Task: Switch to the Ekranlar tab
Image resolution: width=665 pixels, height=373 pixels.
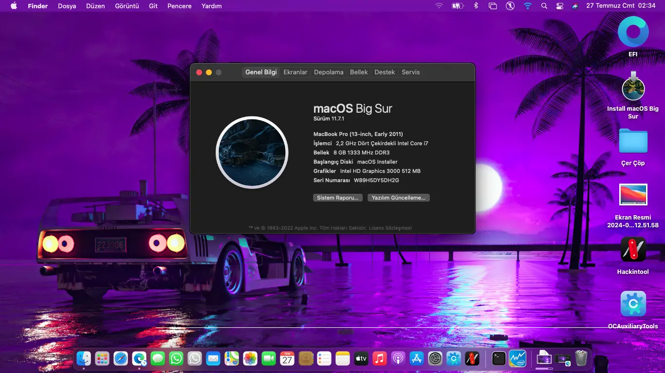Action: click(x=296, y=72)
